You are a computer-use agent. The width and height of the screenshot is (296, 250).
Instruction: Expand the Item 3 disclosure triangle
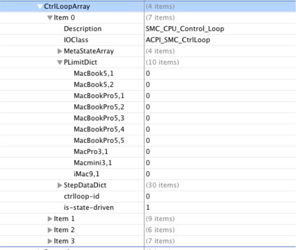pos(50,241)
